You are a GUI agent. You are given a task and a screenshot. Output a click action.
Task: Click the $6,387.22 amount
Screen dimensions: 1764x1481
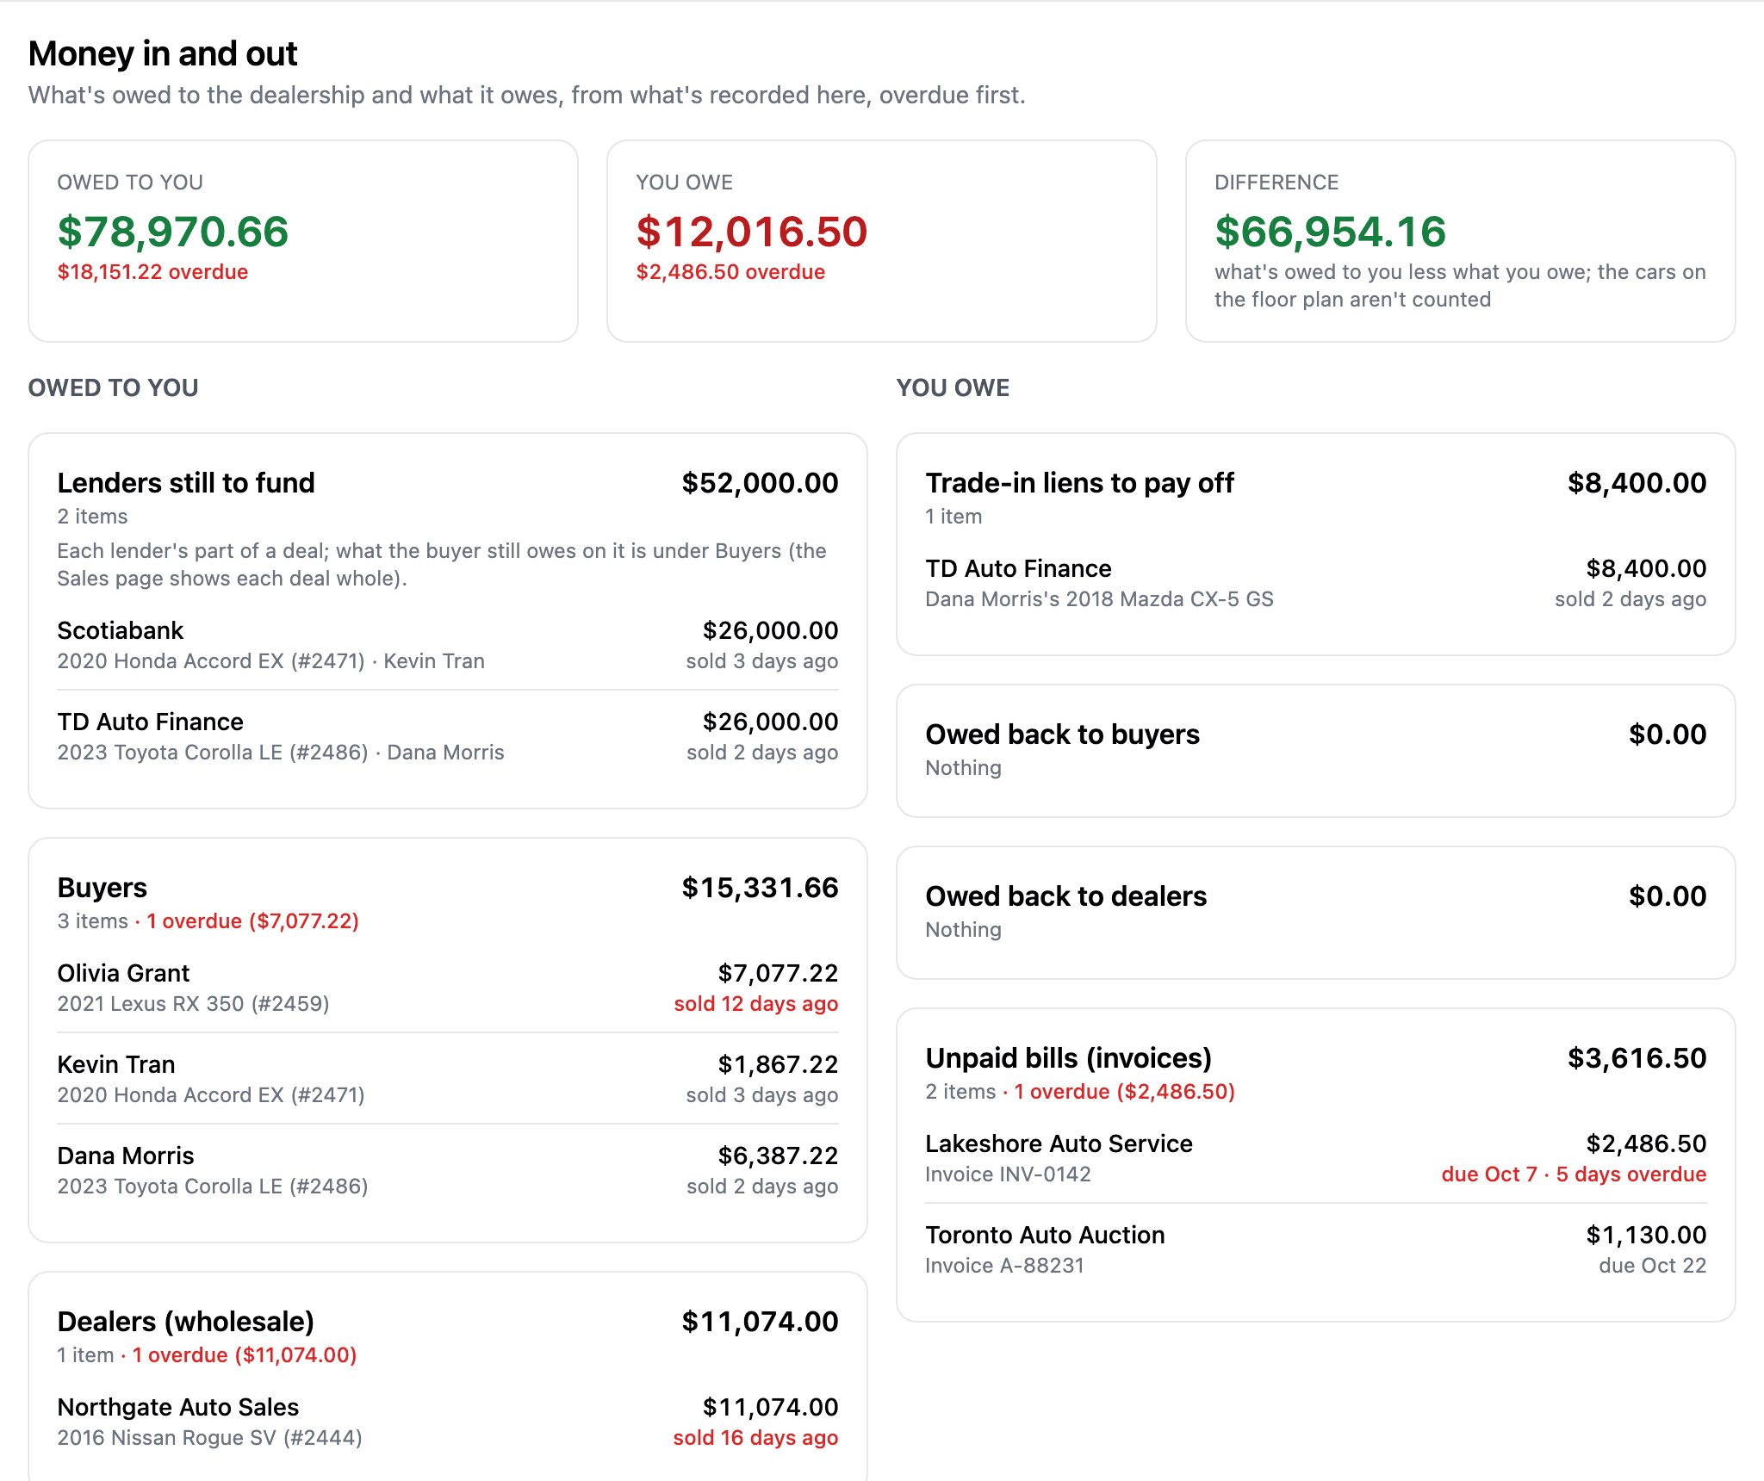point(778,1156)
